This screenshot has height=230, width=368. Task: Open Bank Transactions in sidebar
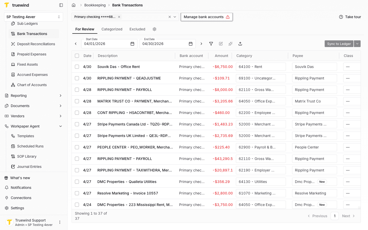coord(34,34)
